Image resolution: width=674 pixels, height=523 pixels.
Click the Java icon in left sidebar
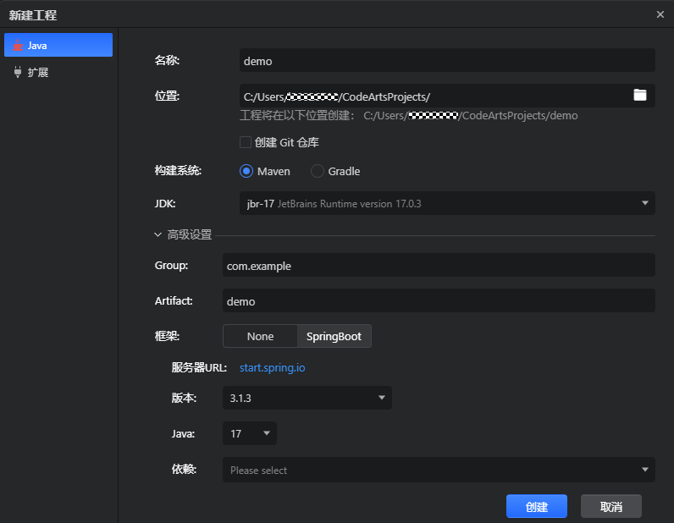(x=17, y=45)
